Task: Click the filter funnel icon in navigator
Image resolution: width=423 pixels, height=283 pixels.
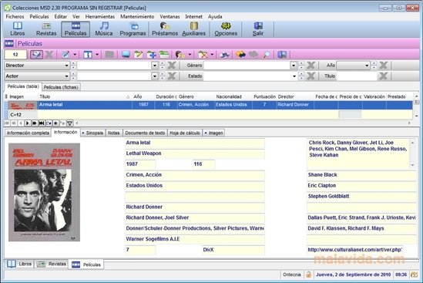Action: tap(69, 123)
